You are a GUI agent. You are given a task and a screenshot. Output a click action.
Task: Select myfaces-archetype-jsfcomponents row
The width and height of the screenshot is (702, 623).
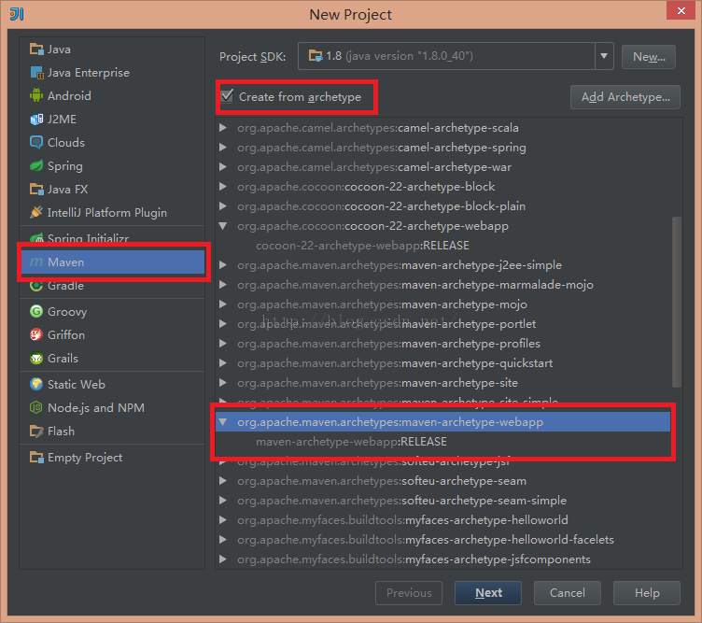coord(442,559)
